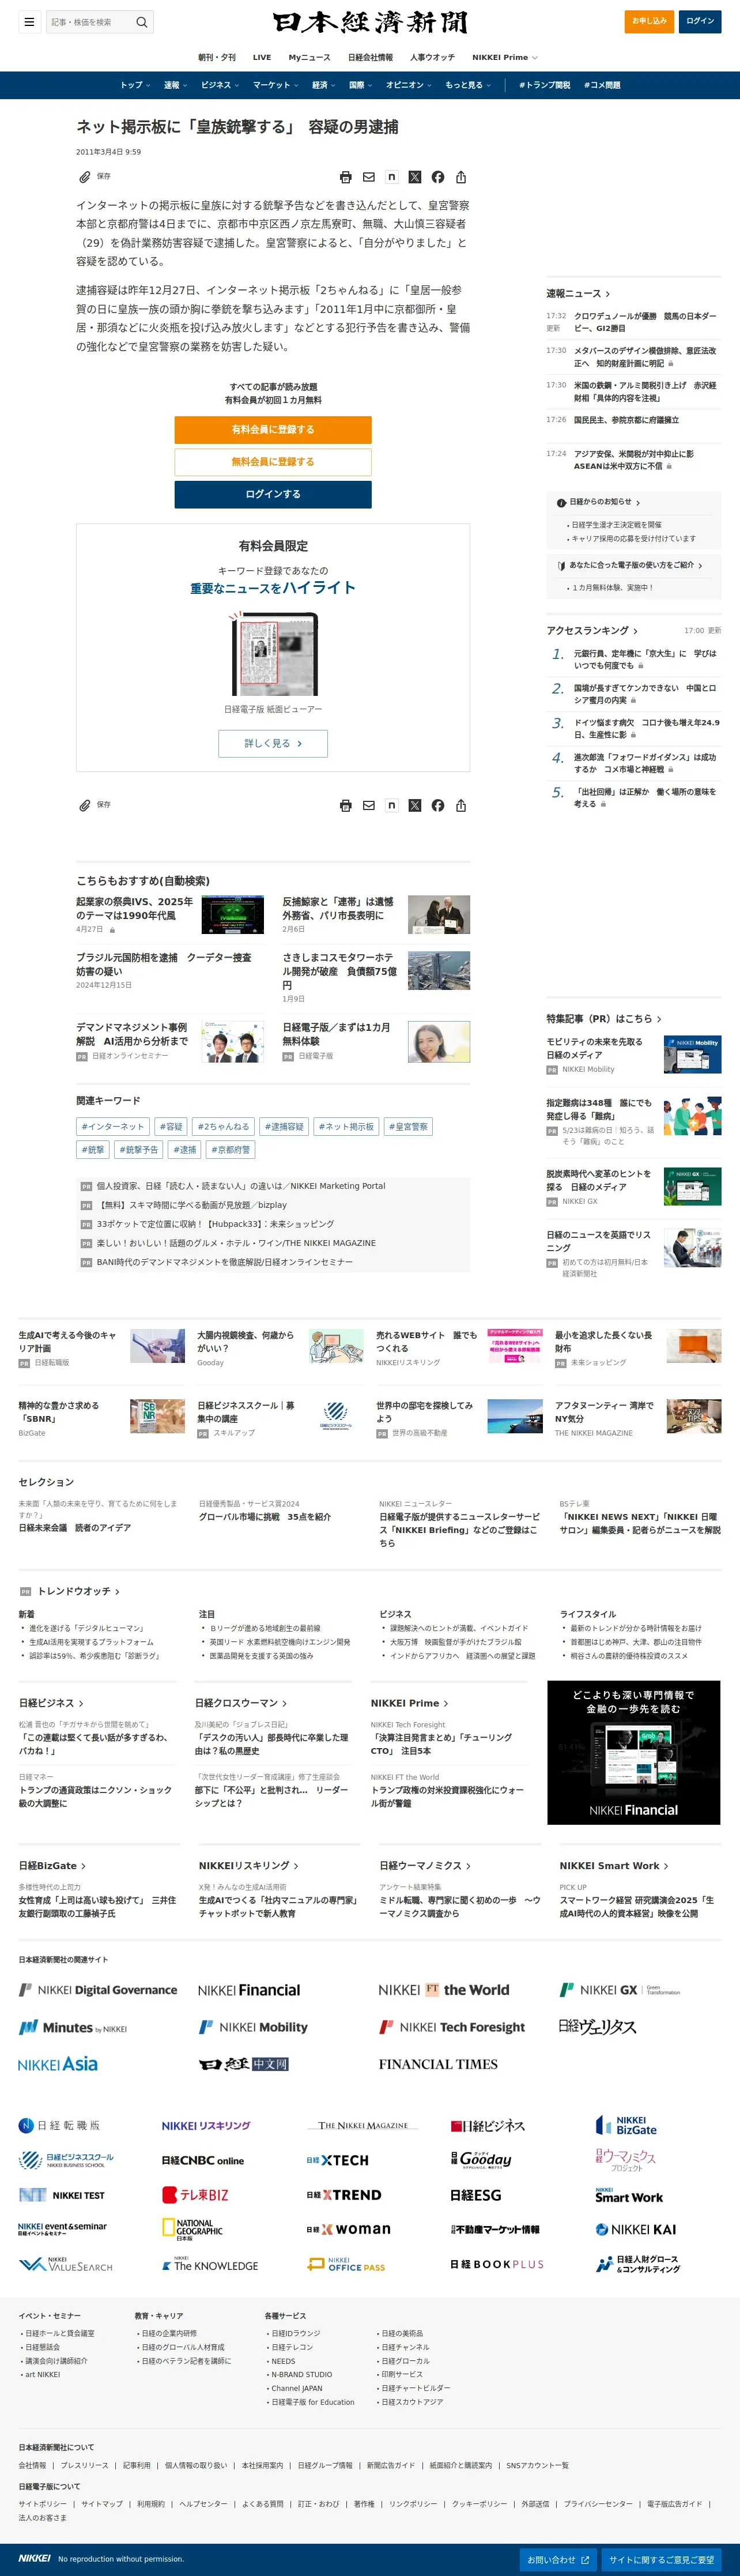Expand the 速報 nav dropdown

click(x=175, y=85)
